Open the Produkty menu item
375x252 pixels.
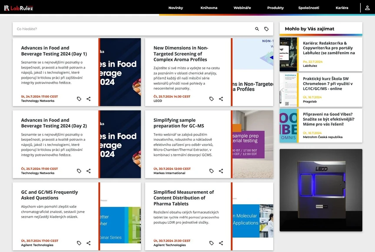(275, 8)
